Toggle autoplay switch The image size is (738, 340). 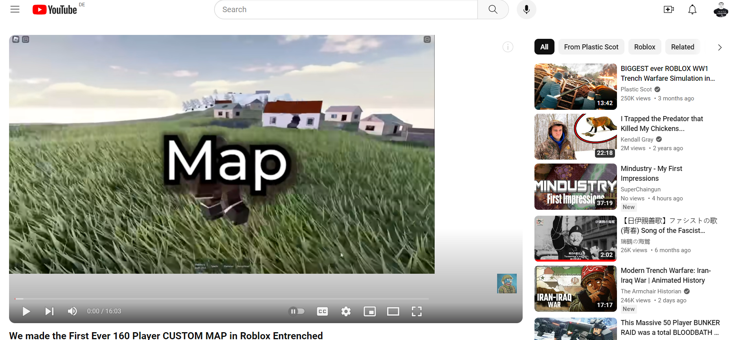pyautogui.click(x=297, y=311)
